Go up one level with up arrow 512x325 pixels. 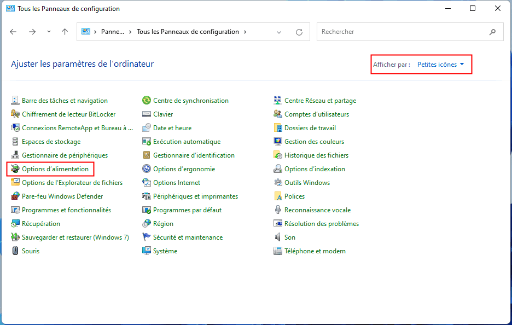pyautogui.click(x=65, y=32)
